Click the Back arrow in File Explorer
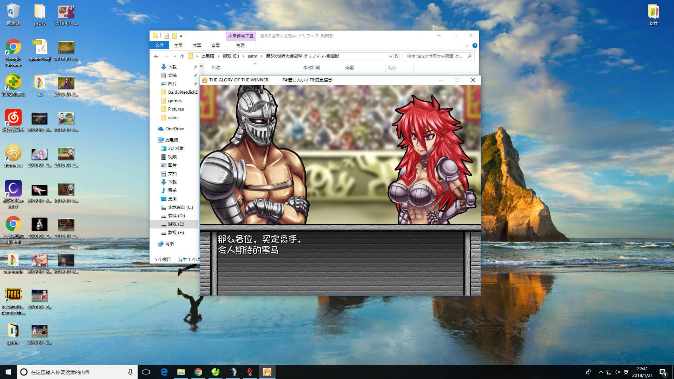Viewport: 674px width, 379px height. point(156,56)
